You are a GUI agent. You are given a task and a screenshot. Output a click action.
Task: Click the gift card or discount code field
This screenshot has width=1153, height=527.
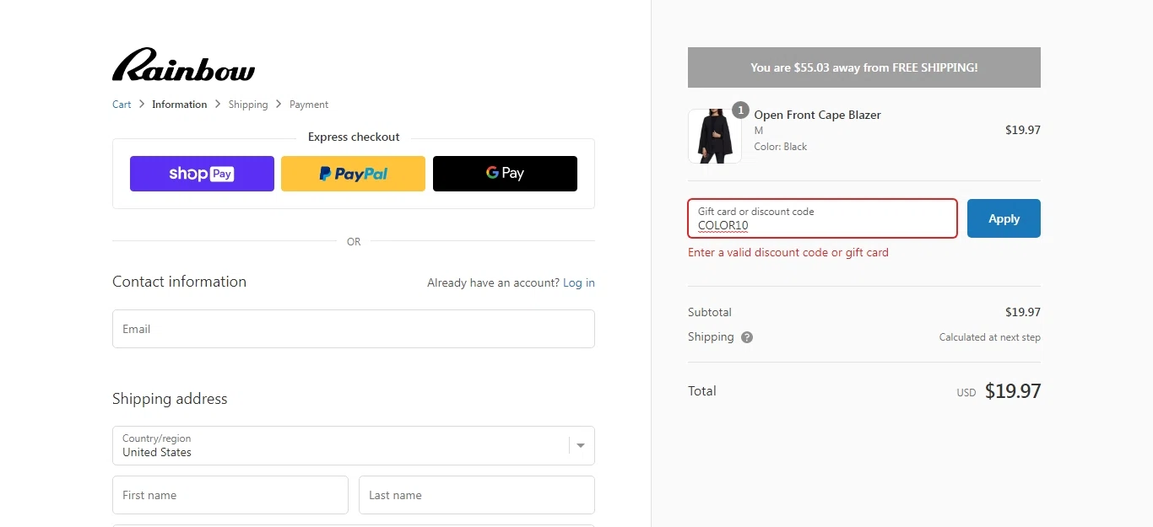pos(821,219)
